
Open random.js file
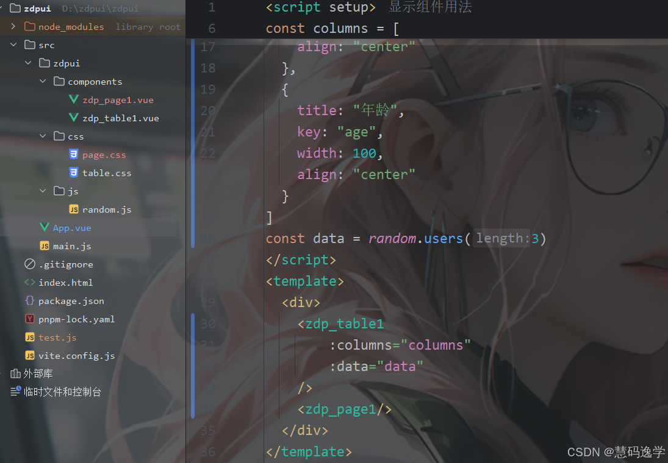click(107, 210)
